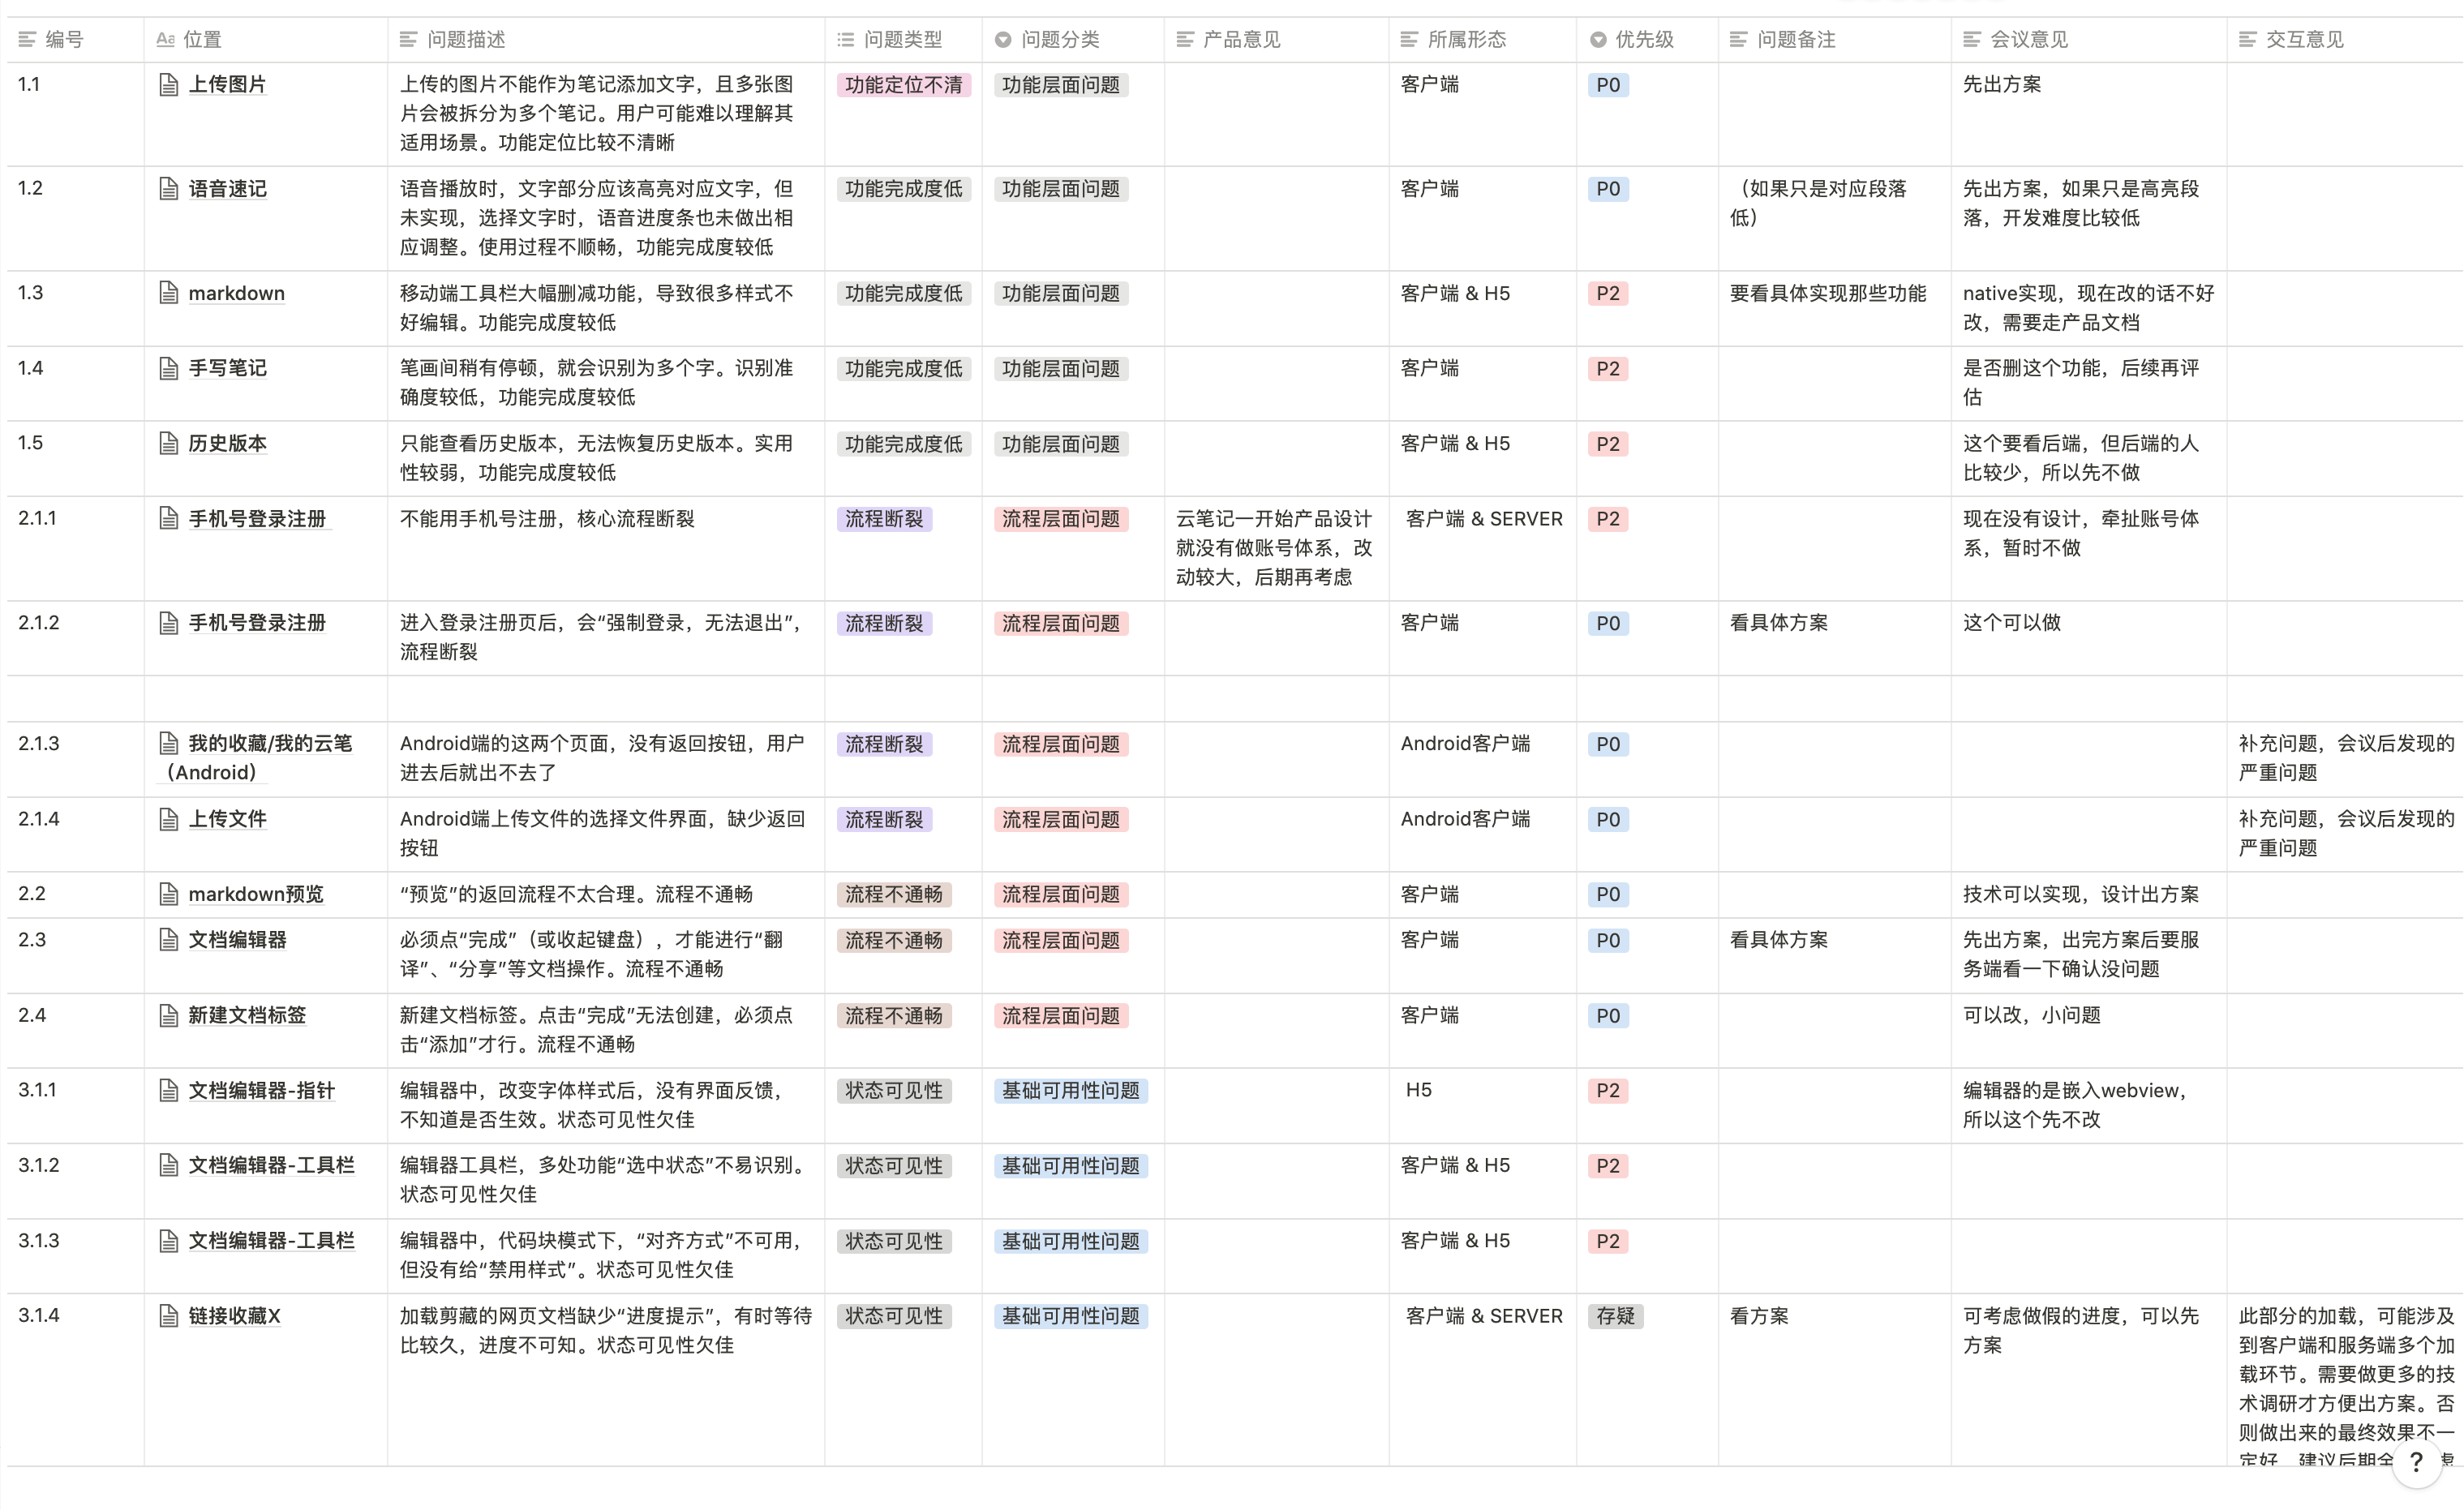This screenshot has height=1510, width=2464.
Task: Click page icon beside 历史版本
Action: click(x=169, y=443)
